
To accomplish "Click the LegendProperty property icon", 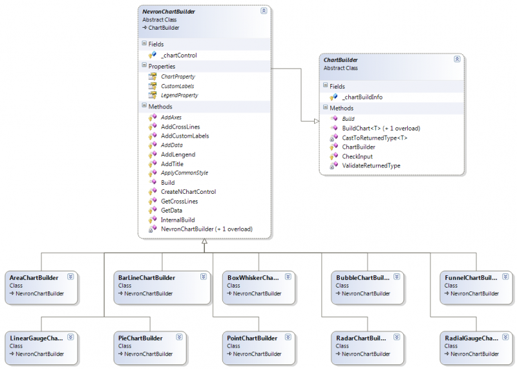I will [153, 95].
